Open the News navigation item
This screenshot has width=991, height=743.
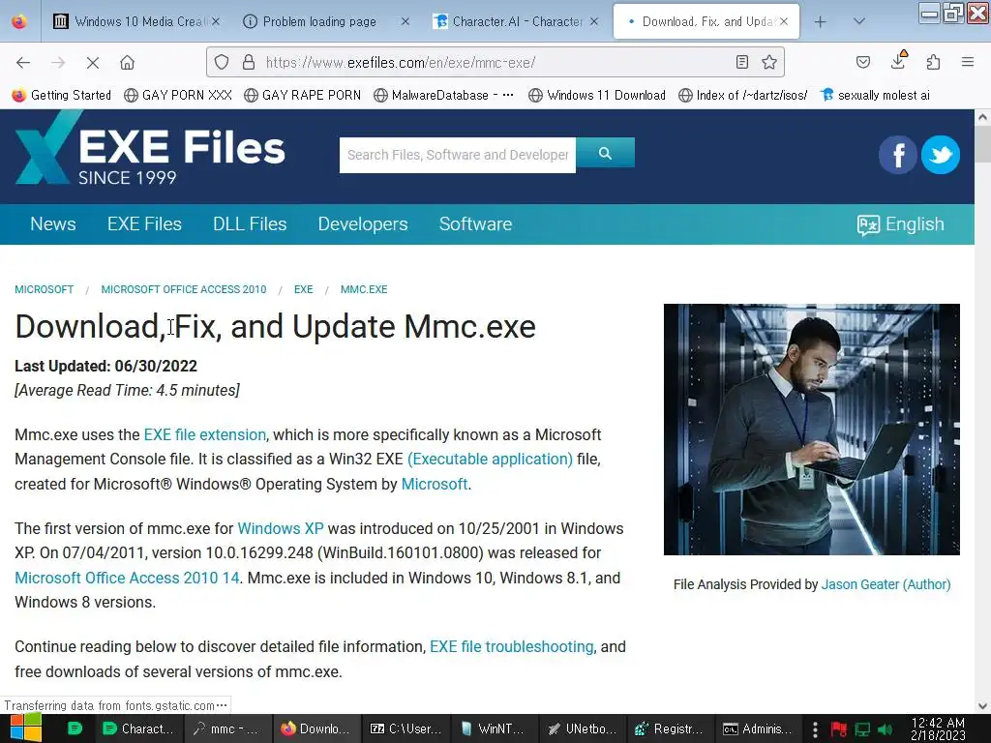[x=53, y=224]
